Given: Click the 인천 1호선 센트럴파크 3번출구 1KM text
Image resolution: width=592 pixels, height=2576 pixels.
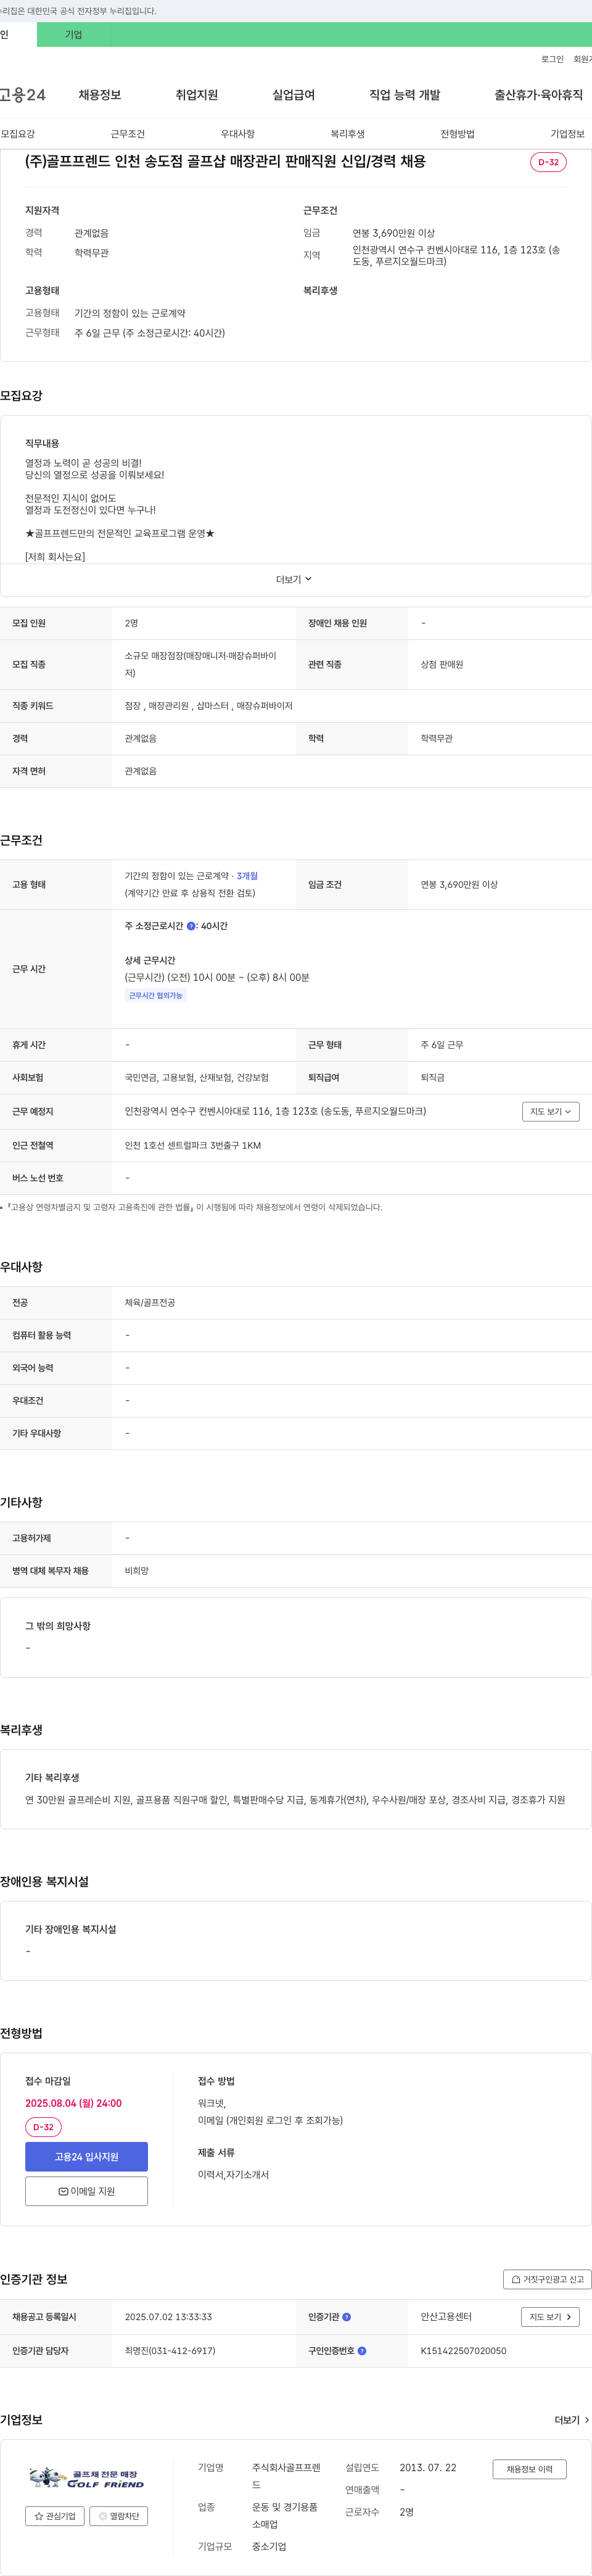Looking at the screenshot, I should [x=193, y=1146].
